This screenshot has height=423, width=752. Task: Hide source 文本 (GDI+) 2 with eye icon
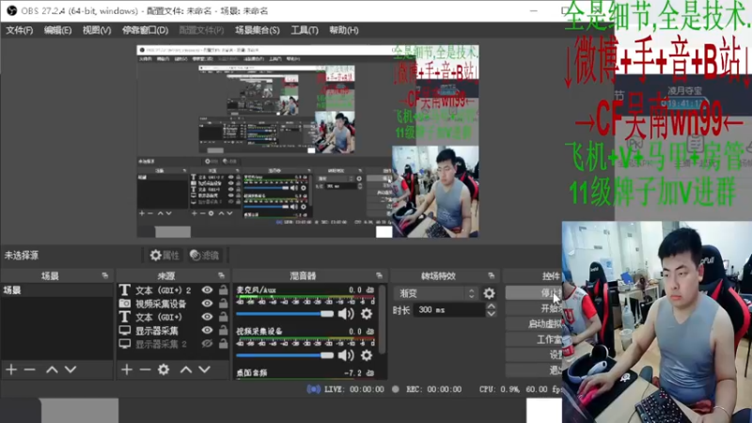[x=207, y=290]
